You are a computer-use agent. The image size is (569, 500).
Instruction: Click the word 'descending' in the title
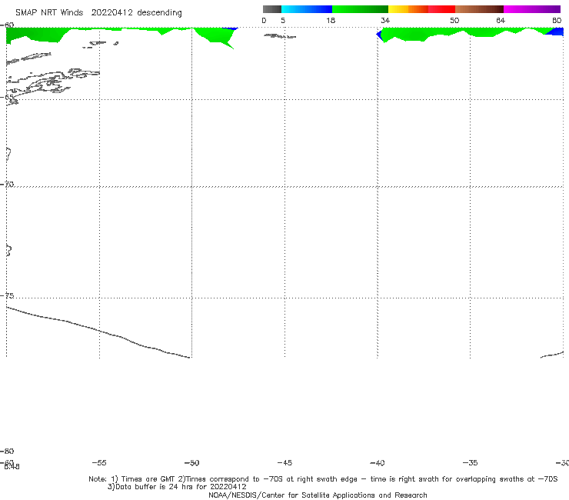(160, 13)
